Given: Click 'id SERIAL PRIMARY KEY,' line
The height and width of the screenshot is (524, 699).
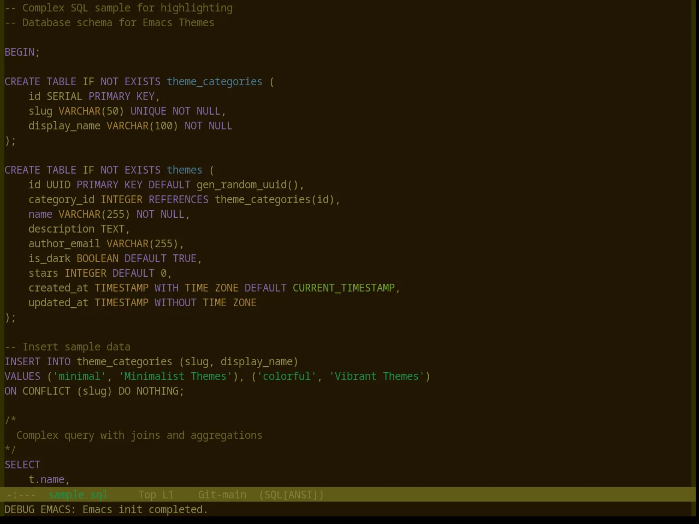Looking at the screenshot, I should click(x=94, y=96).
